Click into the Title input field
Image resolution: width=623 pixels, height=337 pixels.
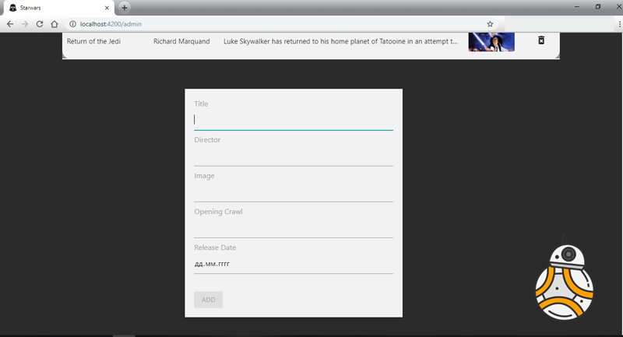pyautogui.click(x=294, y=120)
